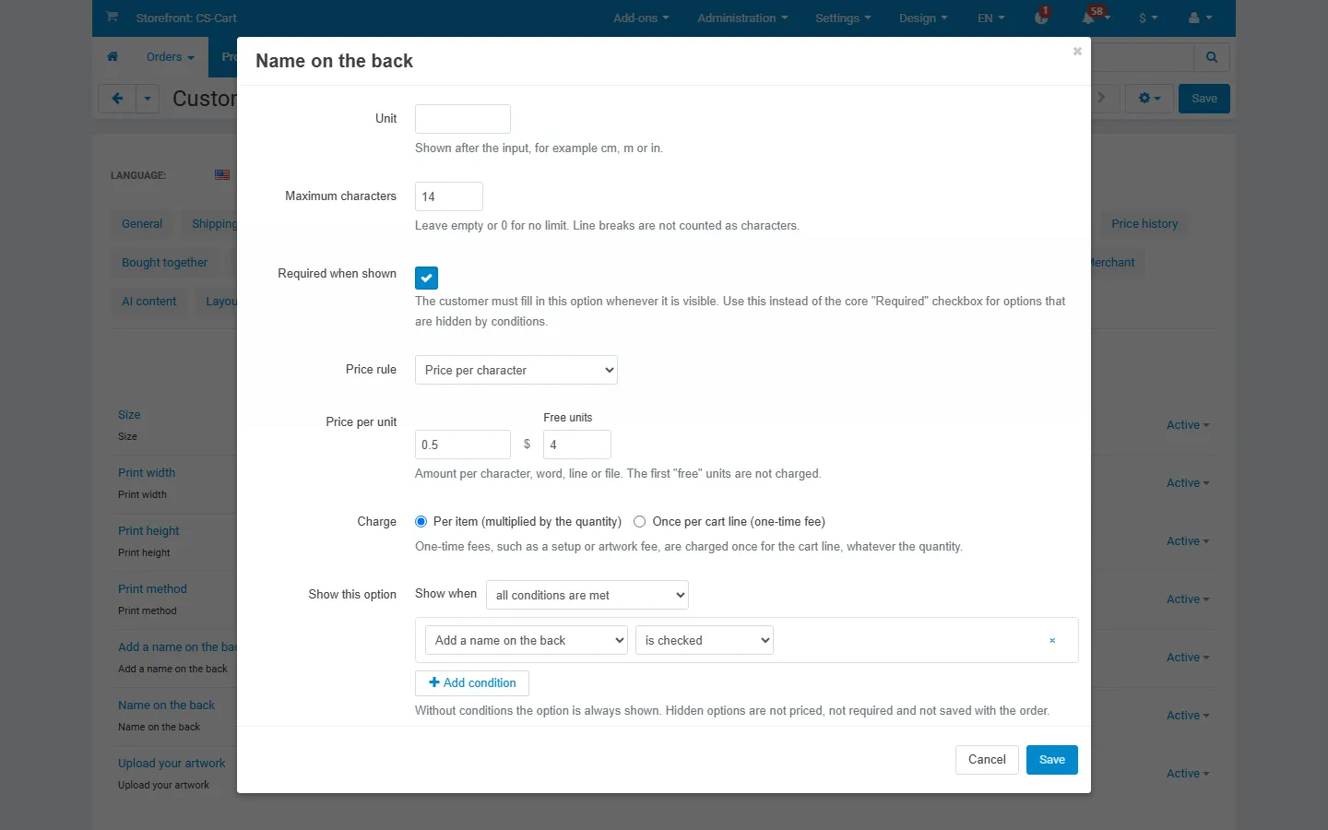Viewport: 1328px width, 830px height.
Task: Click the storefront cart icon in top bar
Action: [112, 17]
